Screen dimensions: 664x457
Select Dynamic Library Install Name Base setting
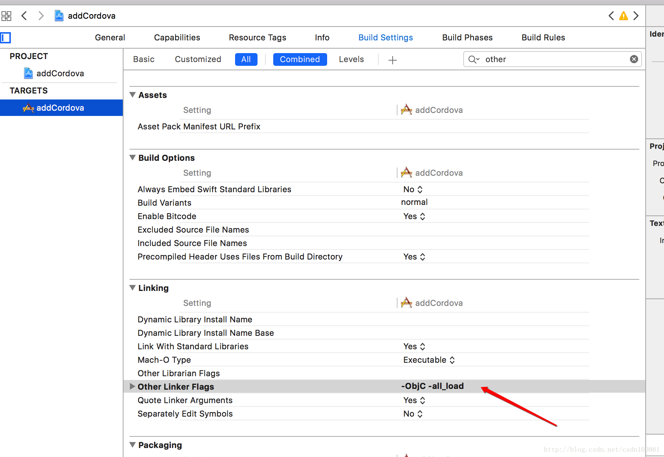click(x=205, y=333)
